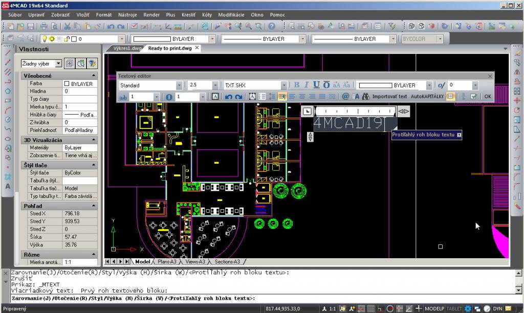Toggle Italic in the text editor
This screenshot has height=313, width=524.
(x=307, y=85)
